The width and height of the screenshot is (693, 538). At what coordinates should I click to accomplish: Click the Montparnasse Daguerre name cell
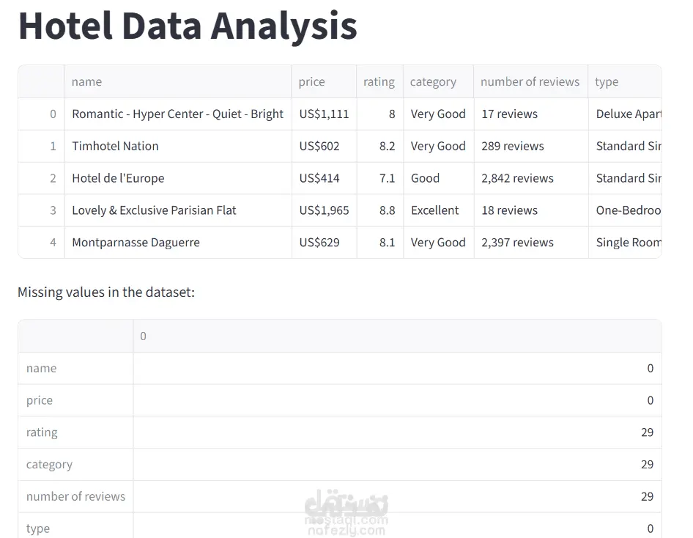136,243
